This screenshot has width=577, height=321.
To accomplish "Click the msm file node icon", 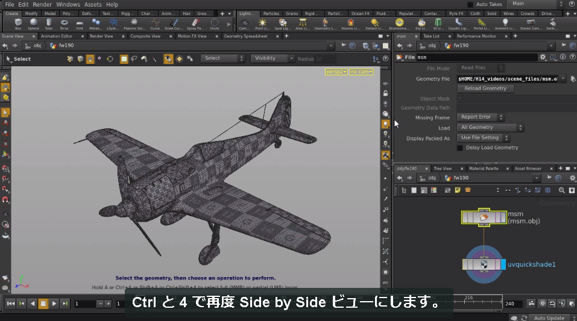I will [x=484, y=217].
